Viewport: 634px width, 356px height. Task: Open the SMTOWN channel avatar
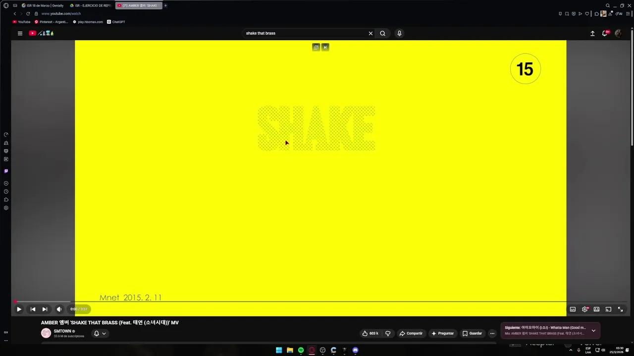(x=46, y=333)
